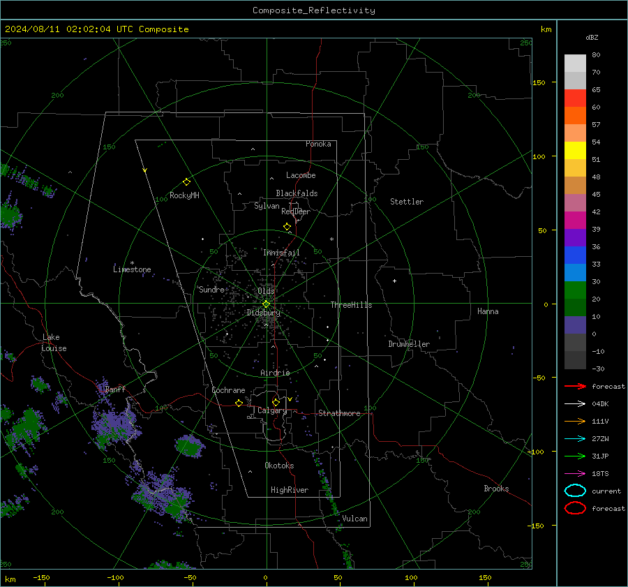Click the Composite_Reflectivity title text
The image size is (628, 587).
tap(314, 10)
